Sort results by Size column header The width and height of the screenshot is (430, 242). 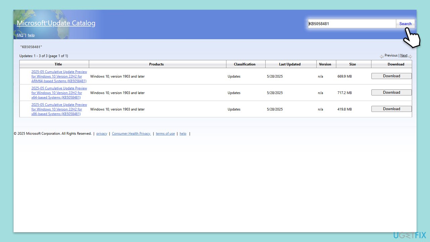[x=352, y=64]
